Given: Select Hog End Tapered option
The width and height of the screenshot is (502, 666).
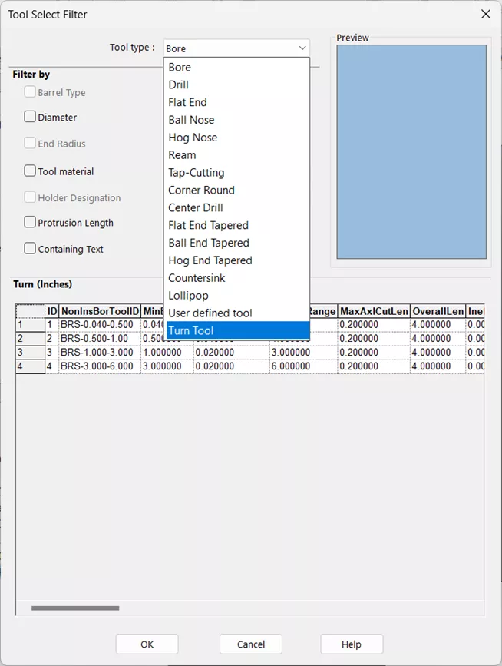Looking at the screenshot, I should pyautogui.click(x=236, y=260).
